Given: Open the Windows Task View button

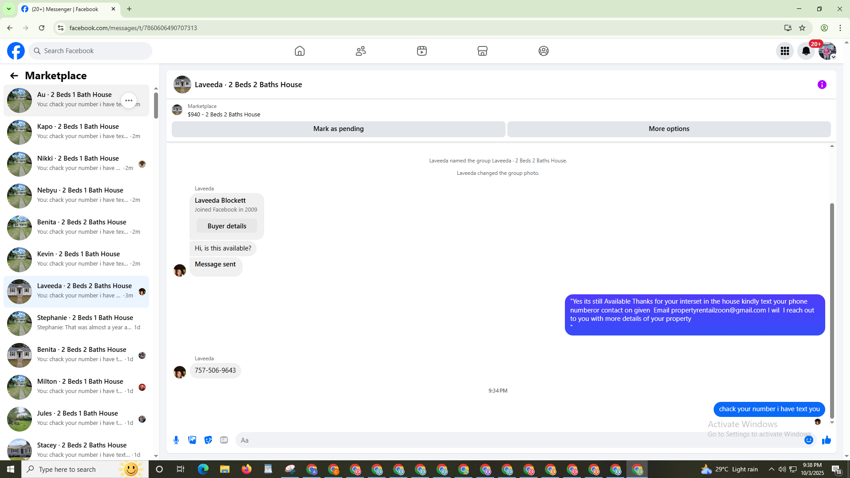Looking at the screenshot, I should coord(181,469).
